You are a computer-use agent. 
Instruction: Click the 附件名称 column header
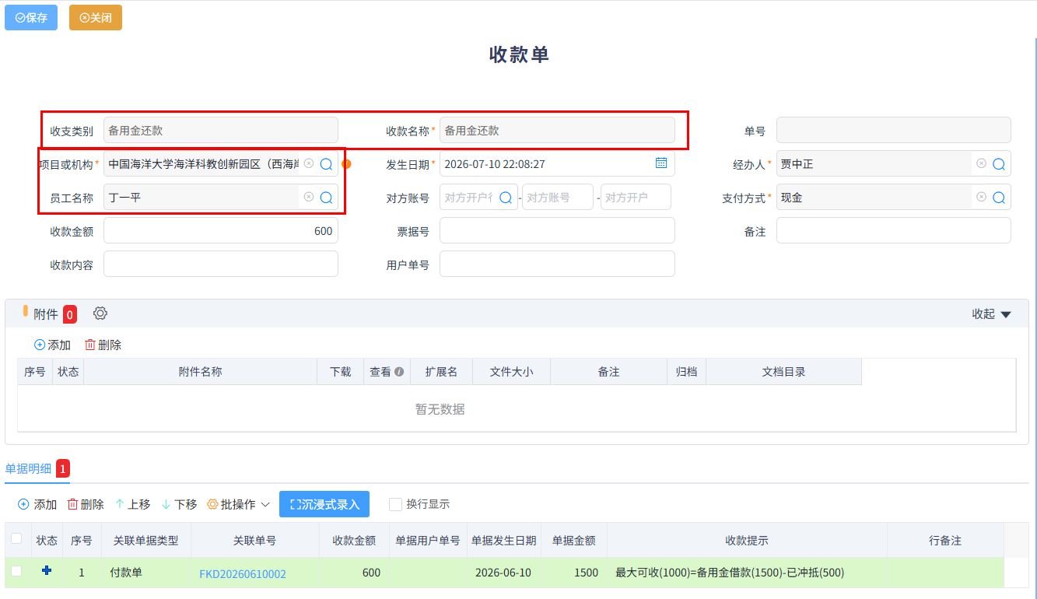coord(201,372)
